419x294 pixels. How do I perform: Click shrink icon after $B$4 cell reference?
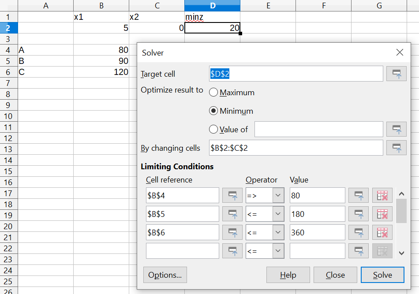click(232, 195)
